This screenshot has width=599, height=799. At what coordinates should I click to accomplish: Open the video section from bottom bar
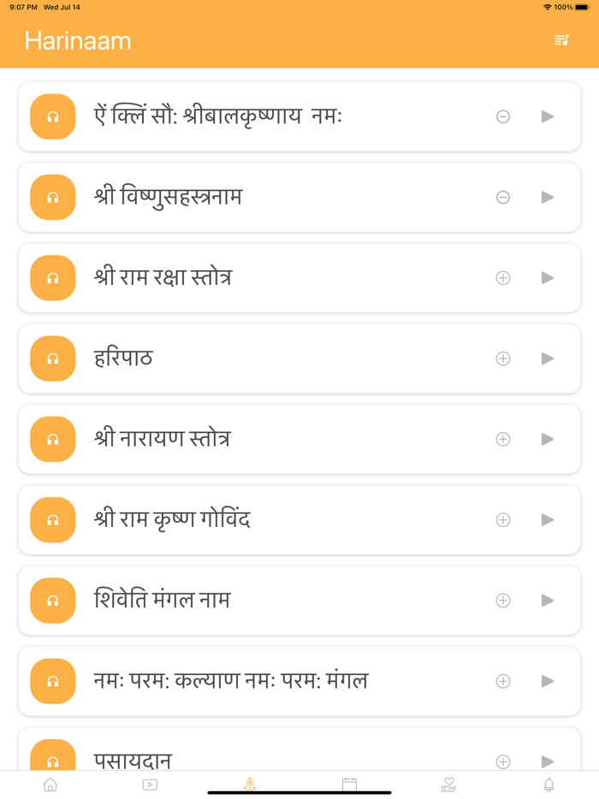(150, 783)
